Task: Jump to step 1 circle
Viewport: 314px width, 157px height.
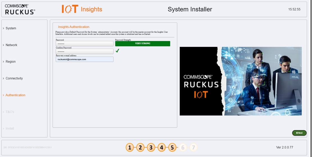Action: tap(129, 147)
